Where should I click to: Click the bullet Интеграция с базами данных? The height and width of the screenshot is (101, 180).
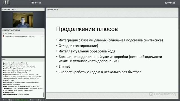[111, 40]
